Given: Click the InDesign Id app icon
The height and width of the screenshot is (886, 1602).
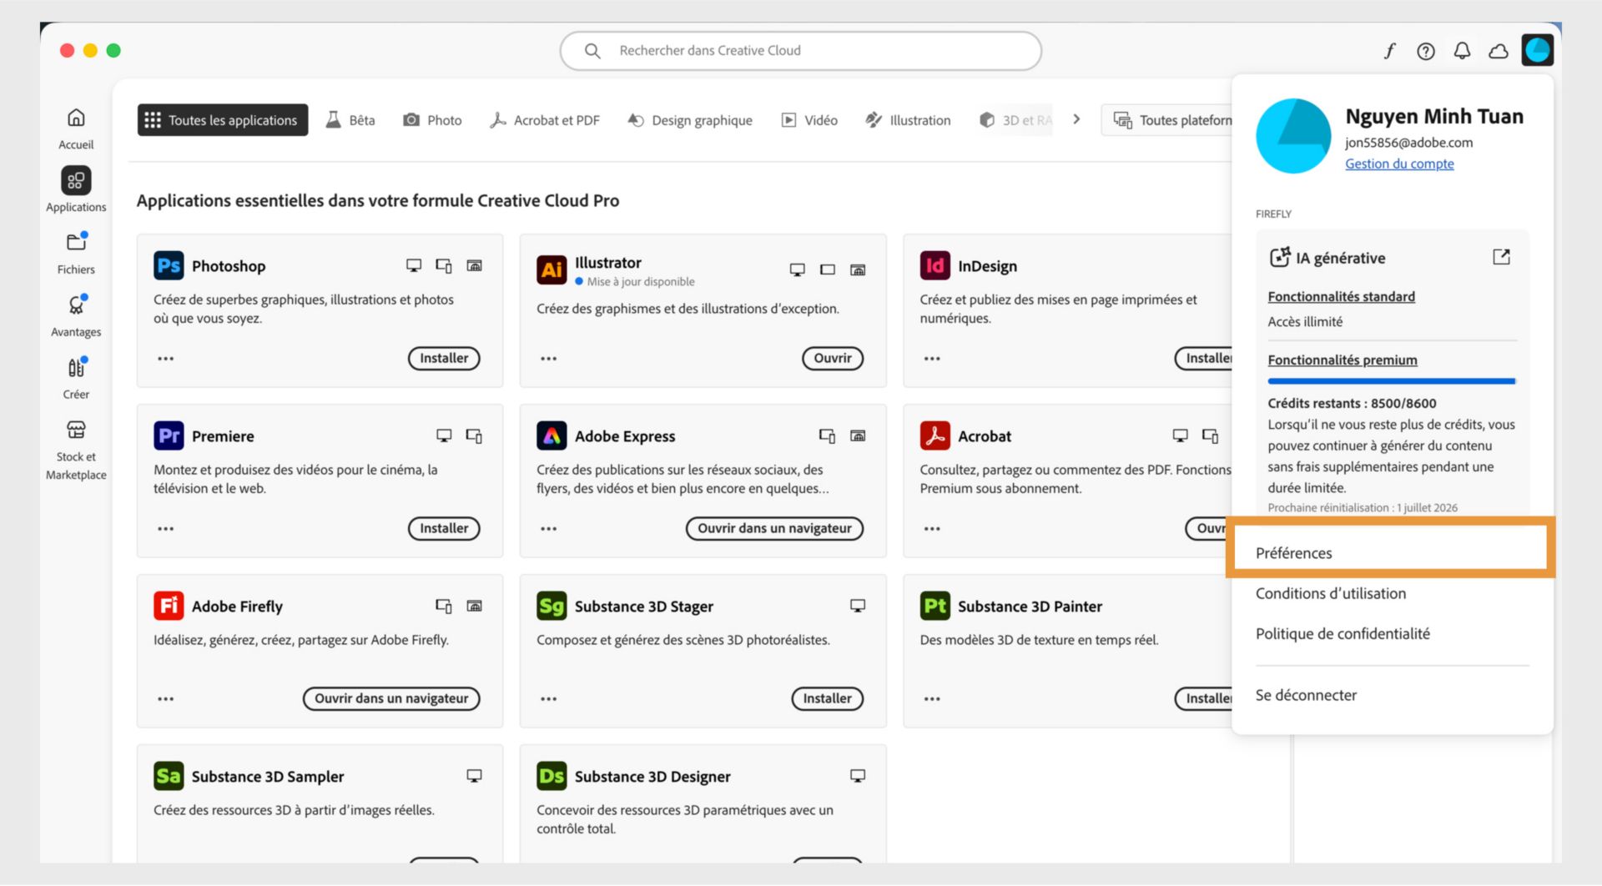Looking at the screenshot, I should (x=934, y=265).
